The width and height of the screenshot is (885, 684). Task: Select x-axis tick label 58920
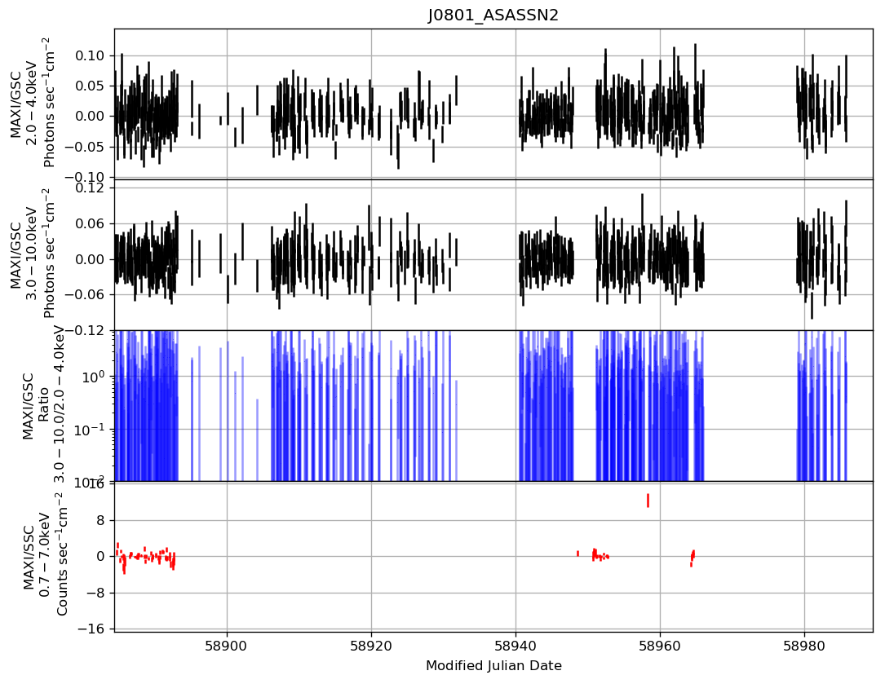tap(371, 645)
